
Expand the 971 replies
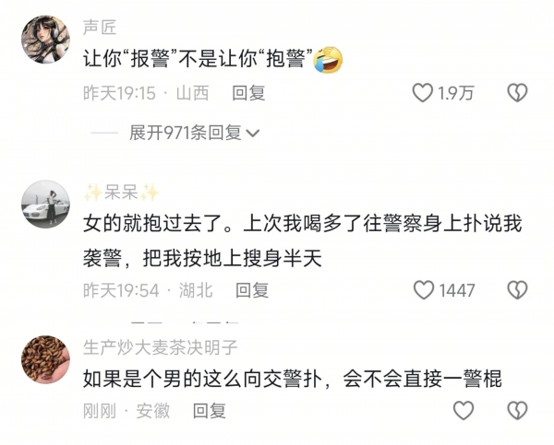pyautogui.click(x=194, y=133)
